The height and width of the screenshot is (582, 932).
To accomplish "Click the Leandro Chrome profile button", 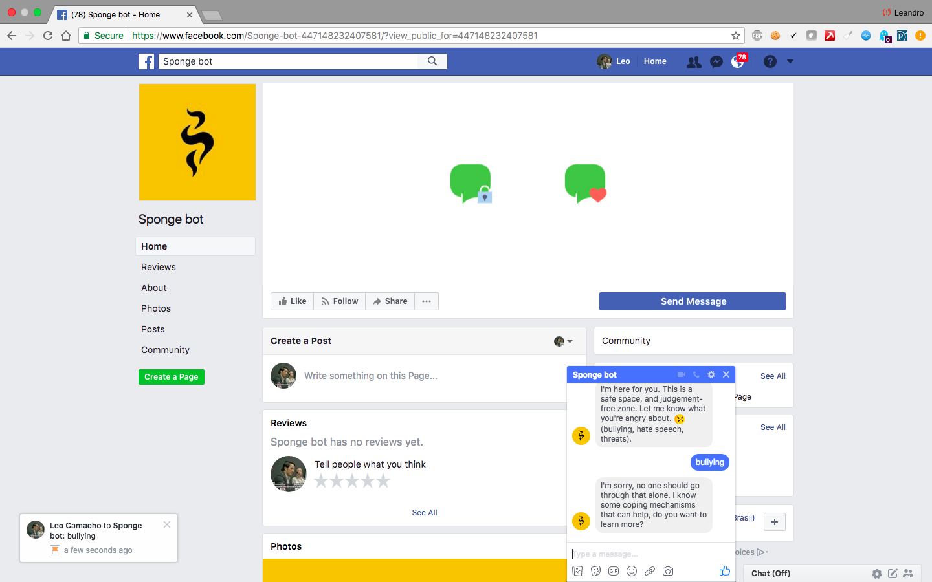I will coord(904,12).
